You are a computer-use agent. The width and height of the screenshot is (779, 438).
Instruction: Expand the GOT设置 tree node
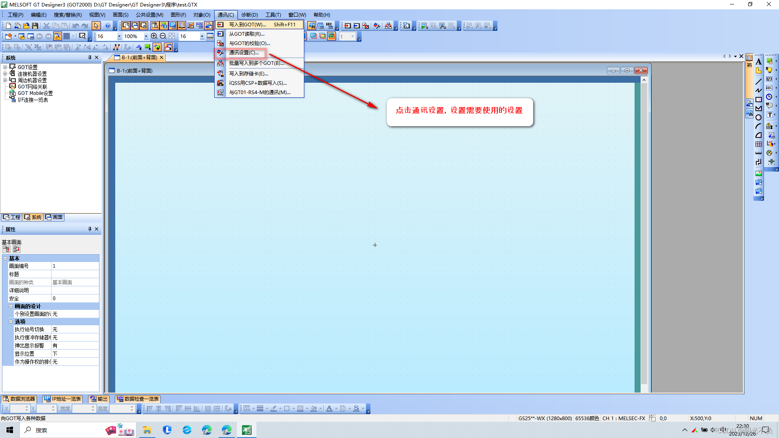[5, 67]
